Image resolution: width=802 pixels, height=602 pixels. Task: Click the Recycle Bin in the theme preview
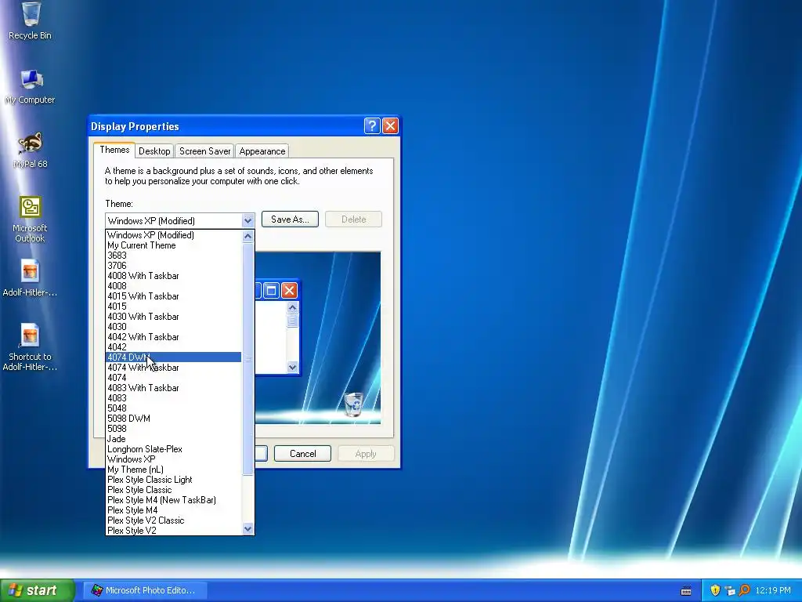click(353, 404)
